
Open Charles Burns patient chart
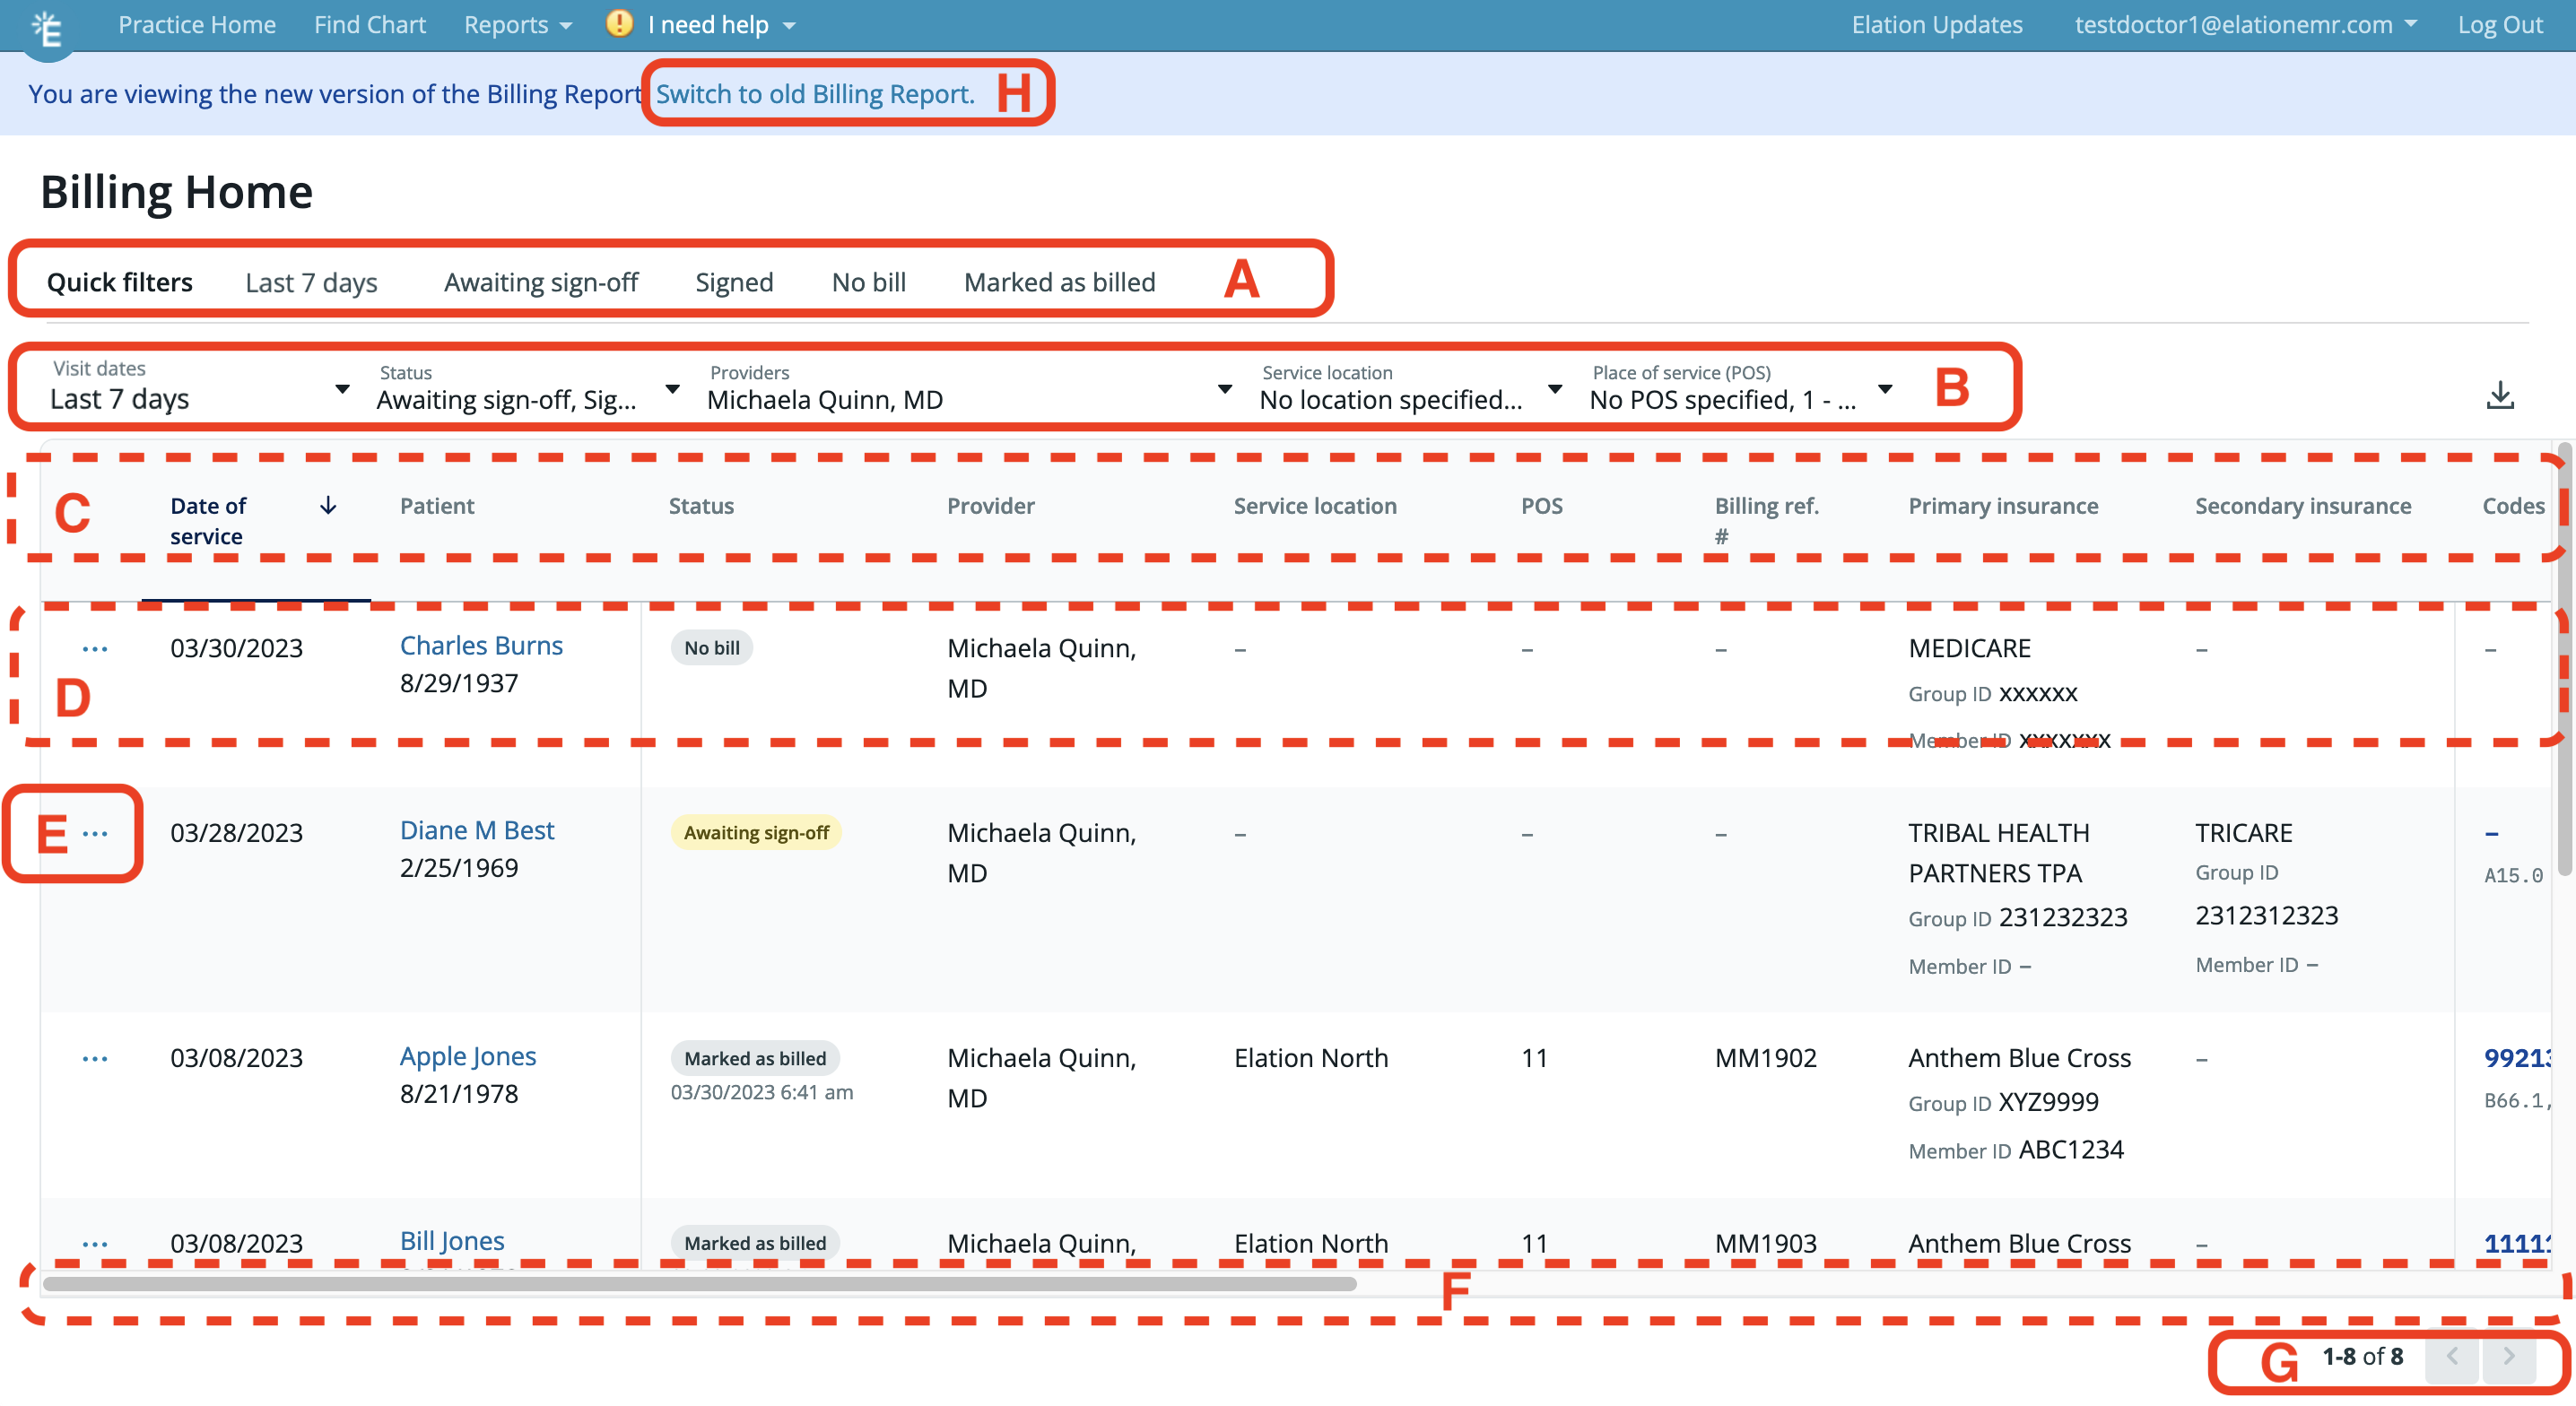[481, 645]
